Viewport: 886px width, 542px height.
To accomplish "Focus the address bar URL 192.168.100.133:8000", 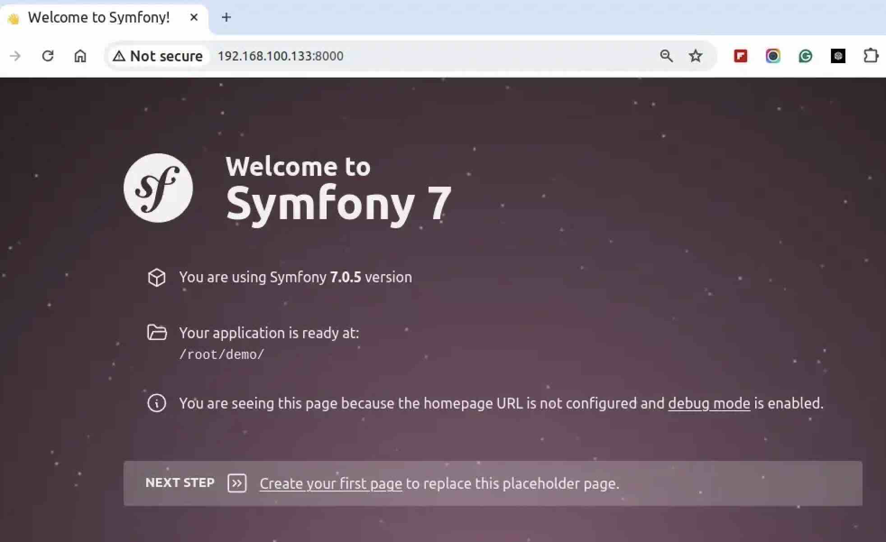I will pos(281,56).
